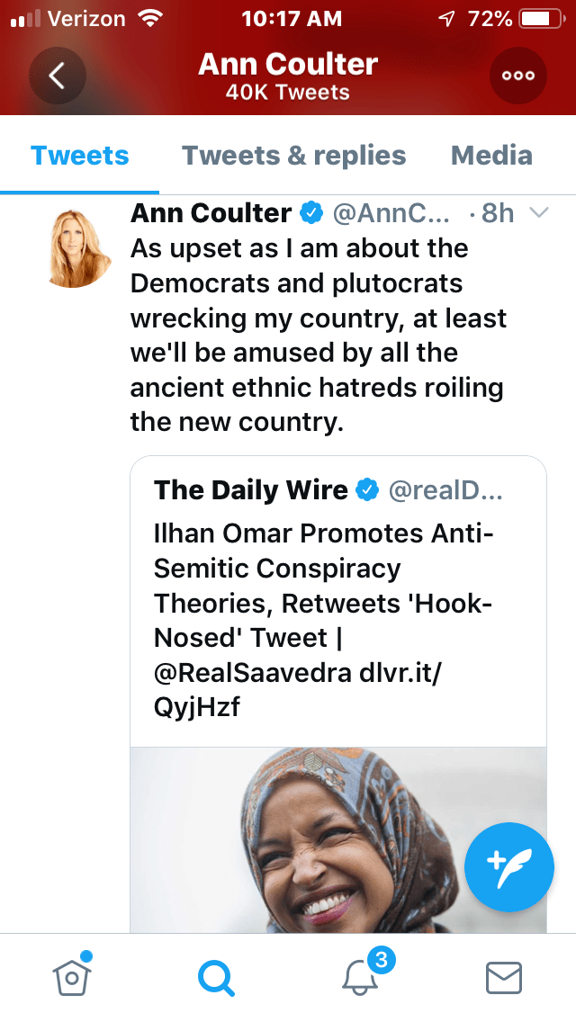576x1022 pixels.
Task: Open The Daily Wire account name
Action: 251,490
